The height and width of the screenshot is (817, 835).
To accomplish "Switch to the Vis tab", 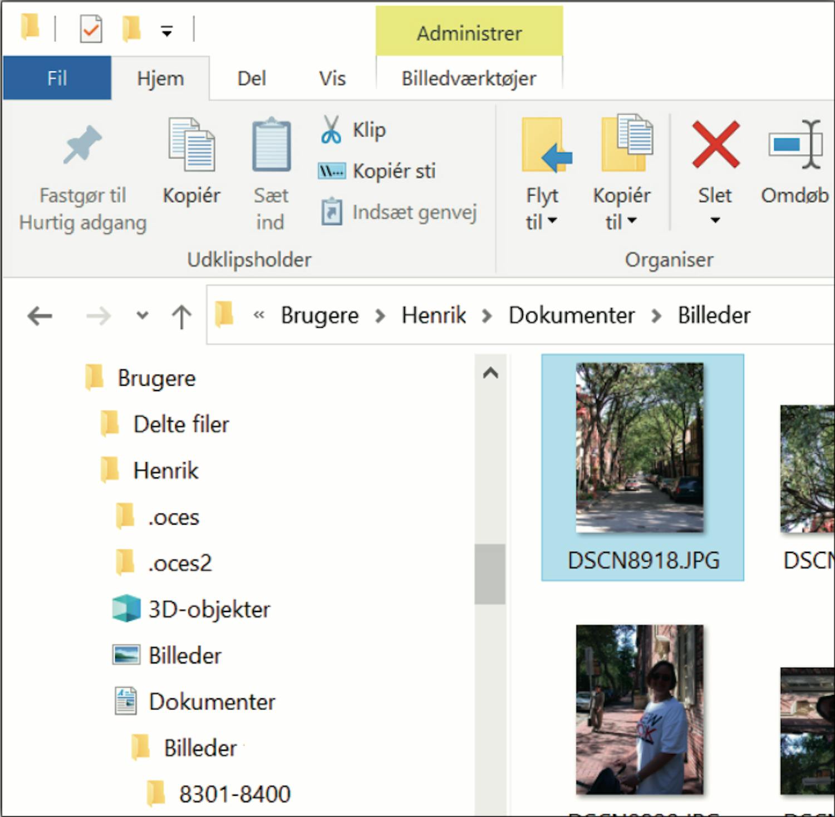I will pyautogui.click(x=332, y=79).
